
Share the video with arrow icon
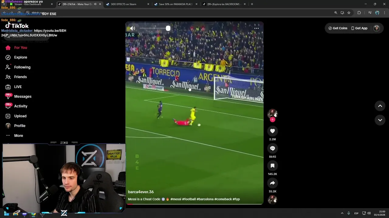click(x=272, y=183)
